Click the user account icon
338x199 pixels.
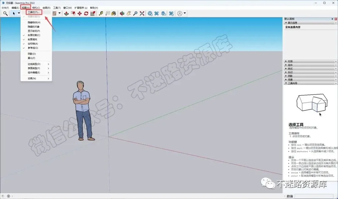point(180,13)
